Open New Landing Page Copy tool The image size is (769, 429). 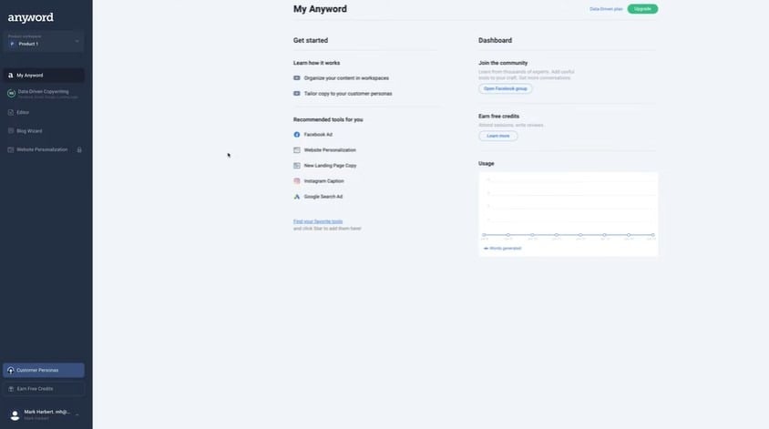point(330,166)
